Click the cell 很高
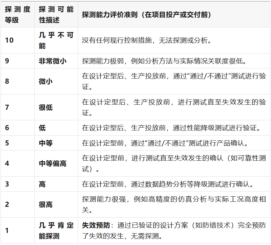Image resolution: width=271 pixels, height=245 pixels. pyautogui.click(x=56, y=205)
